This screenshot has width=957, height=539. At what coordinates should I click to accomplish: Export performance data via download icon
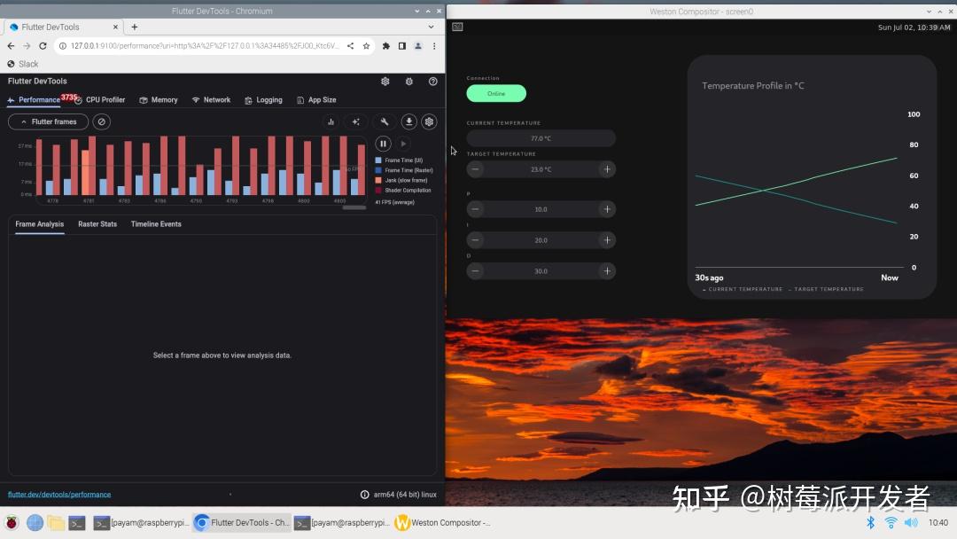(x=408, y=121)
